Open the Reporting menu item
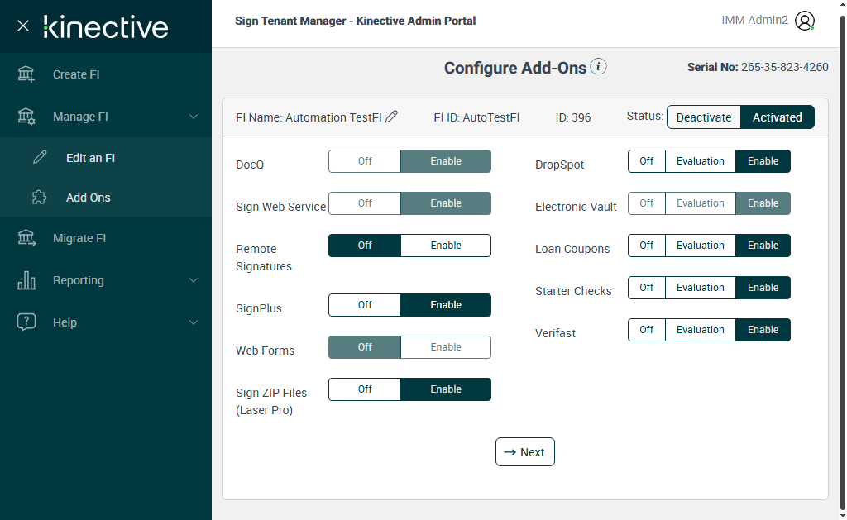Image resolution: width=847 pixels, height=520 pixels. click(x=106, y=279)
